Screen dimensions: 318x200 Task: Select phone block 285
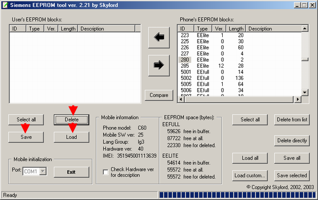pos(185,66)
